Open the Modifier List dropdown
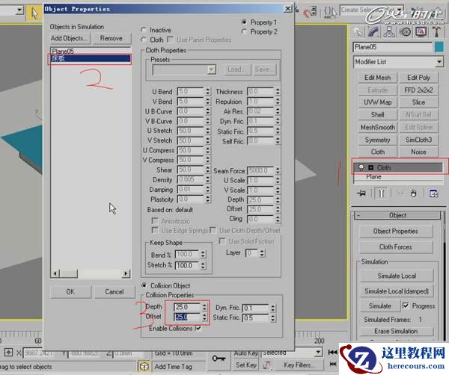The width and height of the screenshot is (449, 375). [x=439, y=62]
